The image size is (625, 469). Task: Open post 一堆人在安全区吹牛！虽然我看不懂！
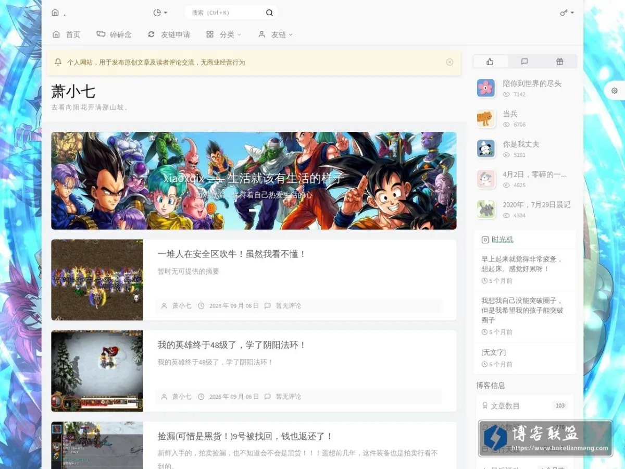click(x=232, y=254)
